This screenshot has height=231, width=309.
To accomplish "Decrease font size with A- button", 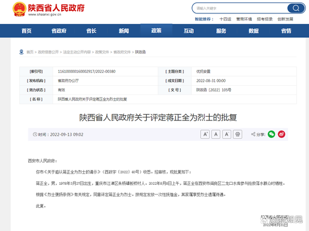I will (227, 134).
